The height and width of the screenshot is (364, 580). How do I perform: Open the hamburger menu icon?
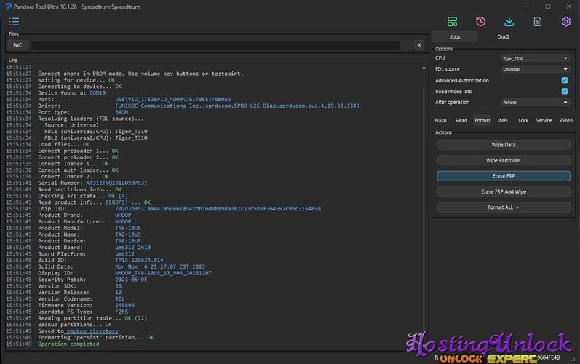[14, 21]
